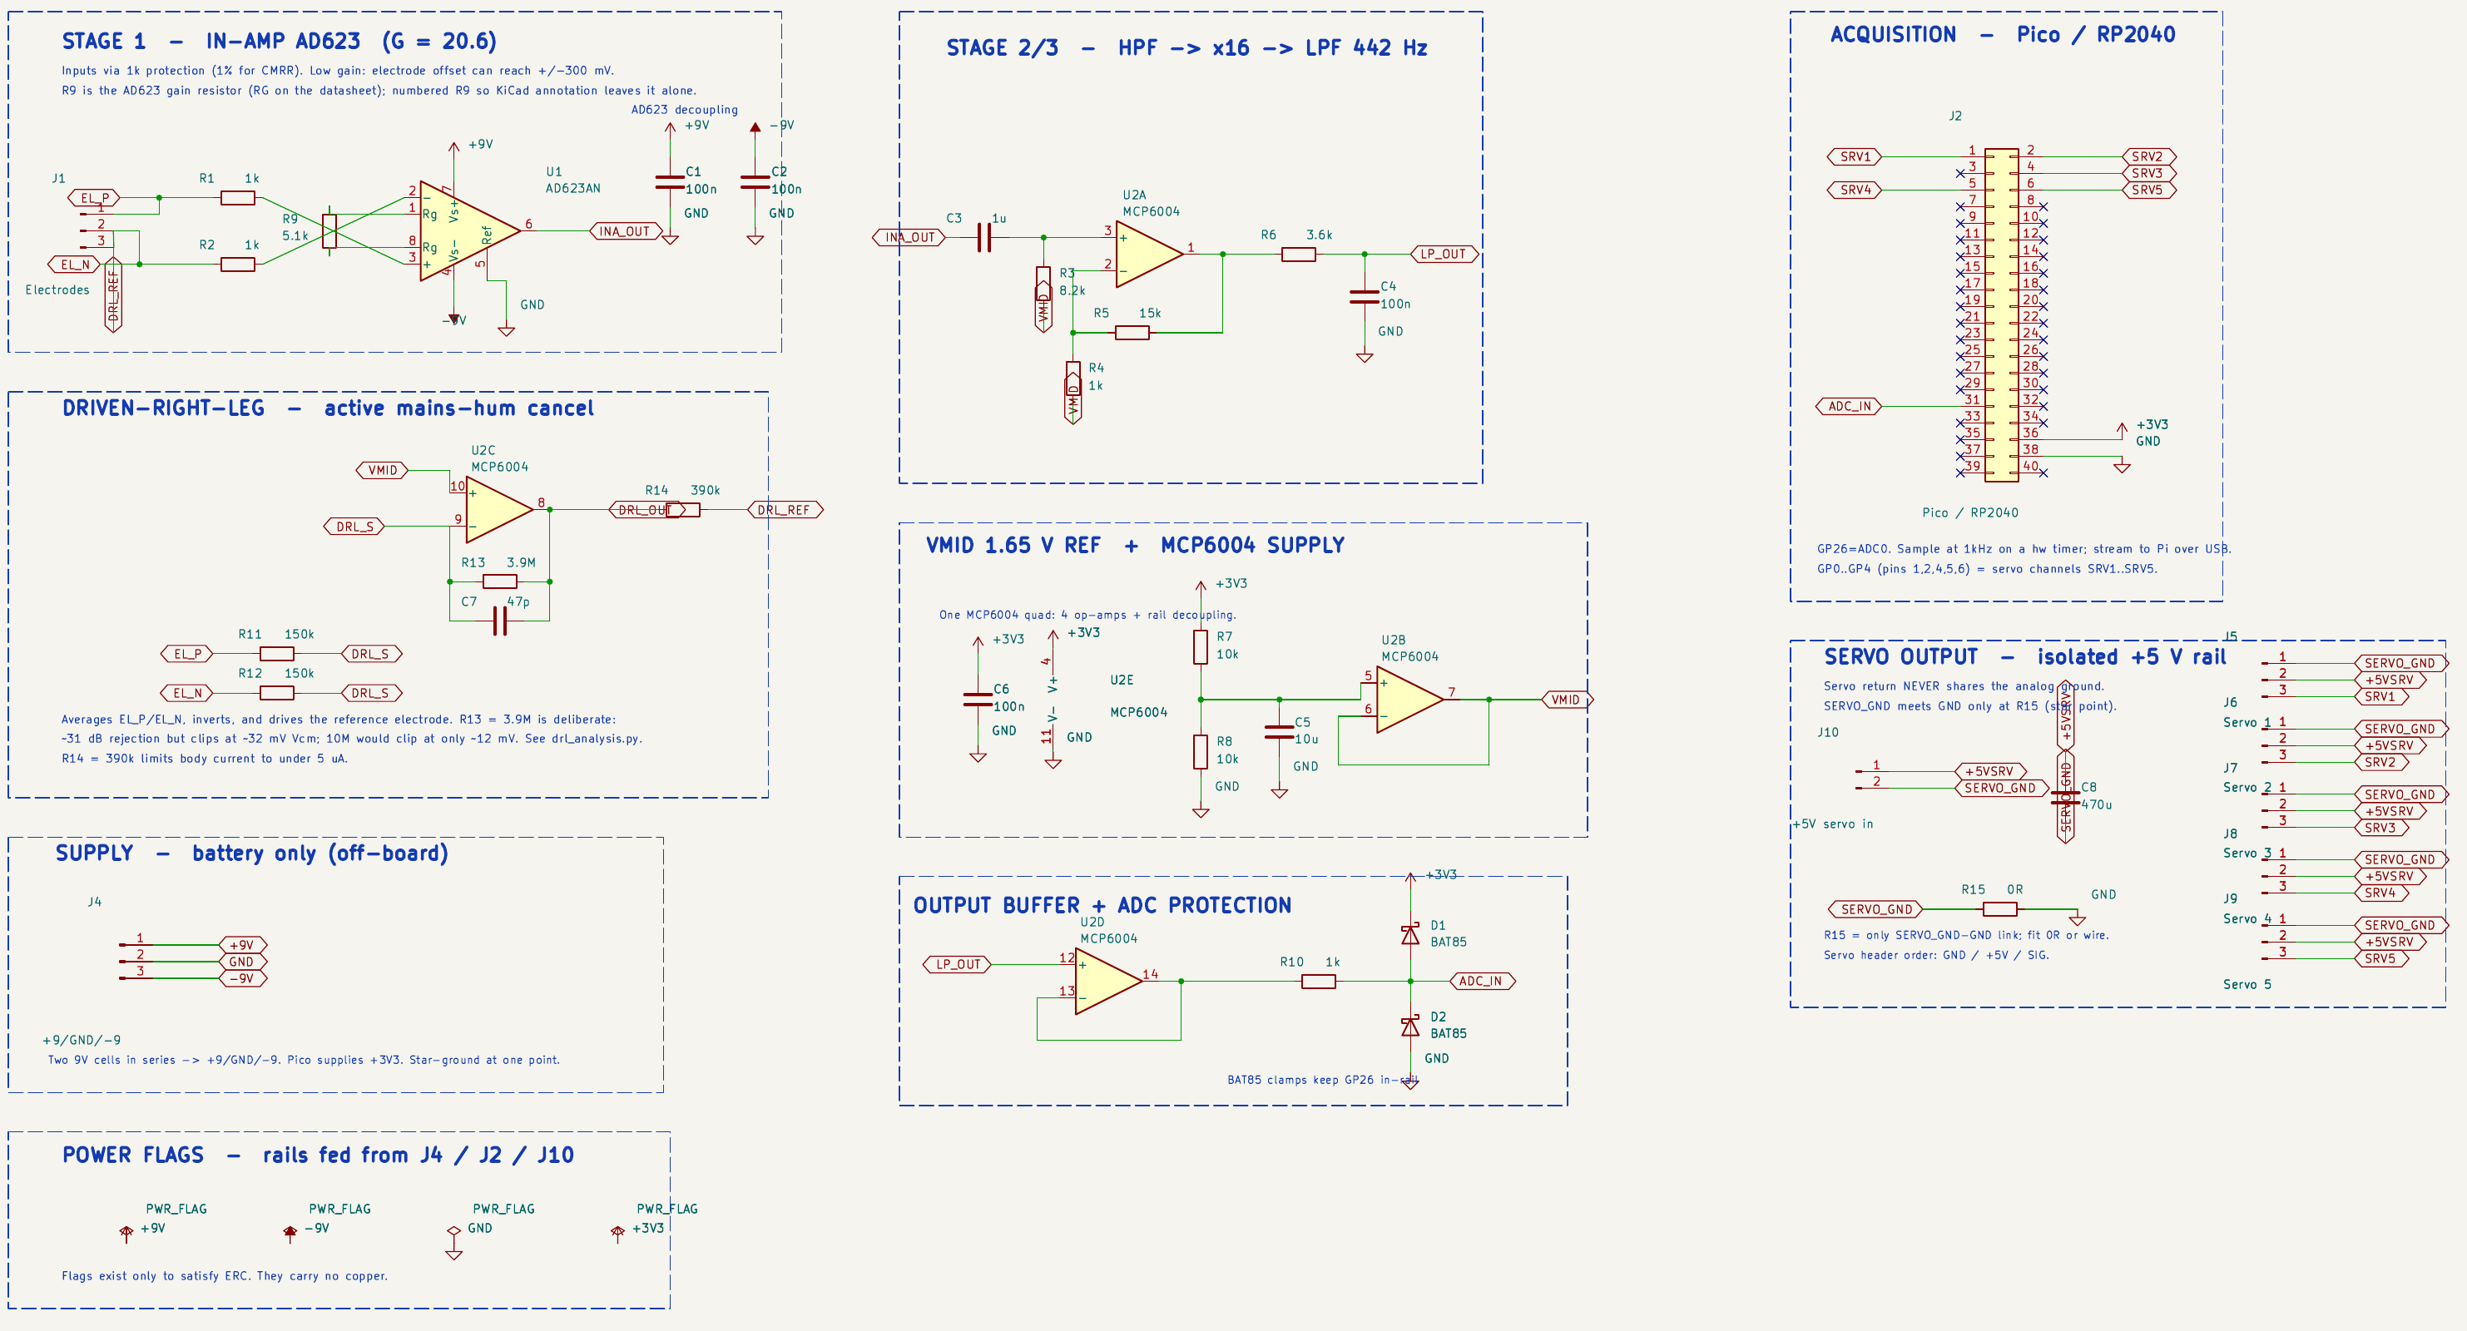Viewport: 2467px width, 1331px height.
Task: Select the U2B MCP6004 op-amp symbol
Action: point(1409,700)
